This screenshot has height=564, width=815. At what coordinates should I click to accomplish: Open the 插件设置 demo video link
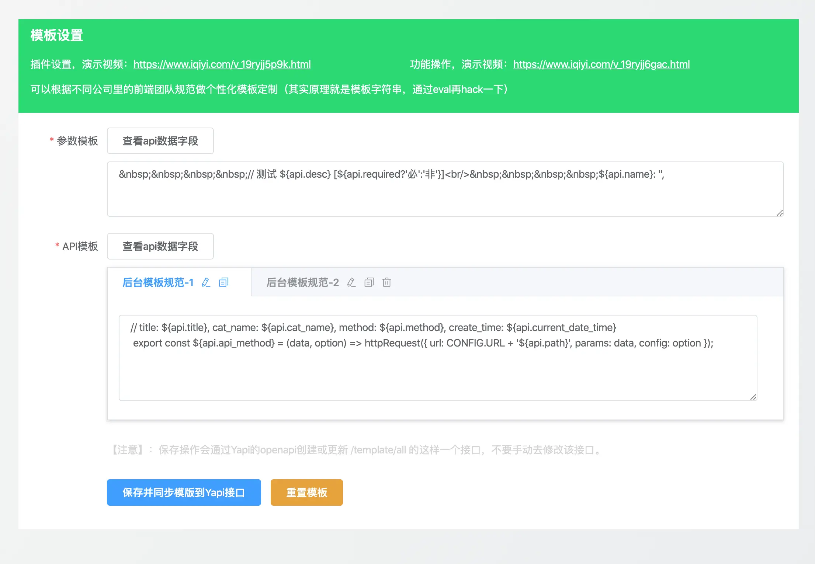pyautogui.click(x=222, y=65)
